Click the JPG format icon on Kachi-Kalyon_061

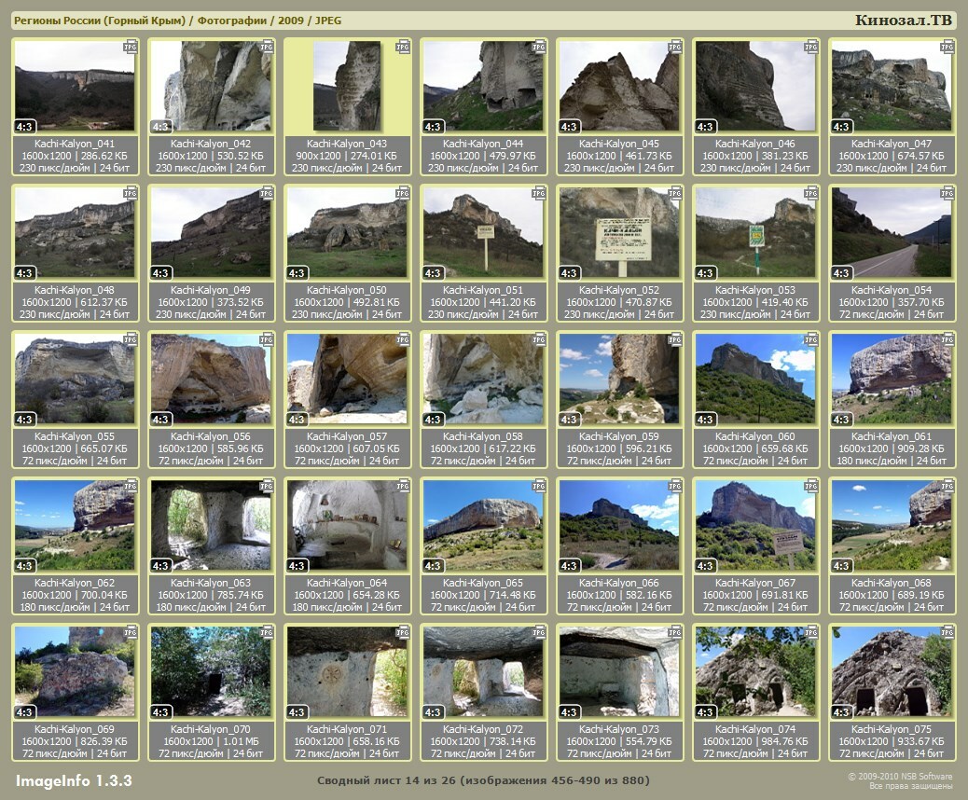click(947, 339)
